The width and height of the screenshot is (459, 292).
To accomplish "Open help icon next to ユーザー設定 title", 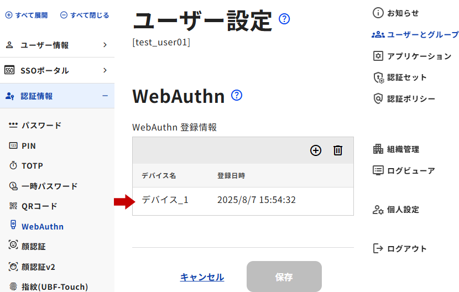I will pyautogui.click(x=284, y=19).
